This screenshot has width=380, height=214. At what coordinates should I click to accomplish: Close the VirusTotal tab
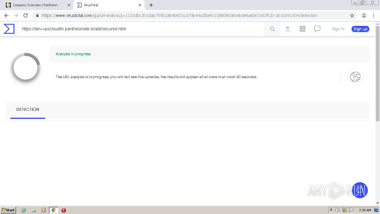[x=140, y=5]
